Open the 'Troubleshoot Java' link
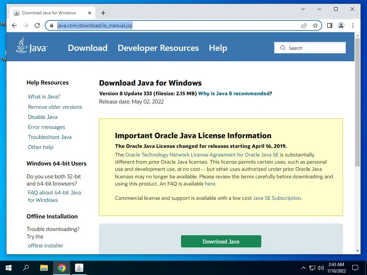Viewport: 367px width, 275px height. coord(49,137)
